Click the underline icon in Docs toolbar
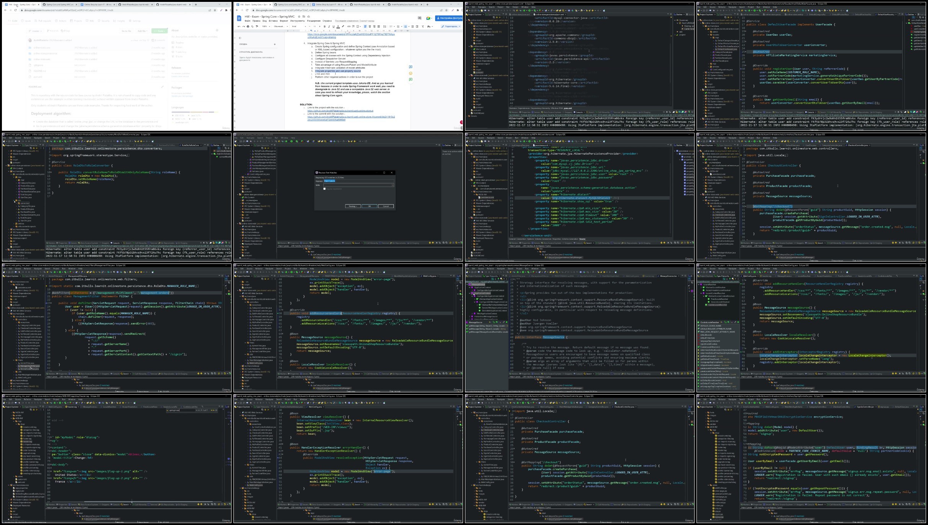This screenshot has width=928, height=525. (x=333, y=26)
